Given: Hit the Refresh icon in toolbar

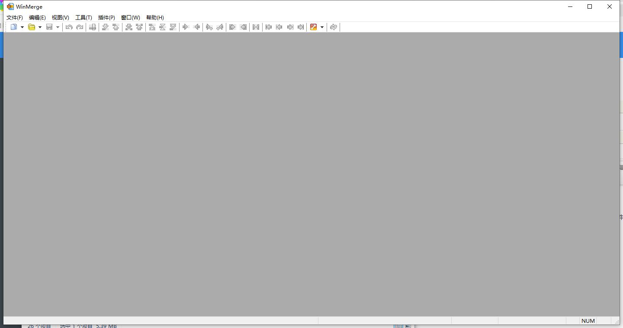Looking at the screenshot, I should [x=333, y=27].
